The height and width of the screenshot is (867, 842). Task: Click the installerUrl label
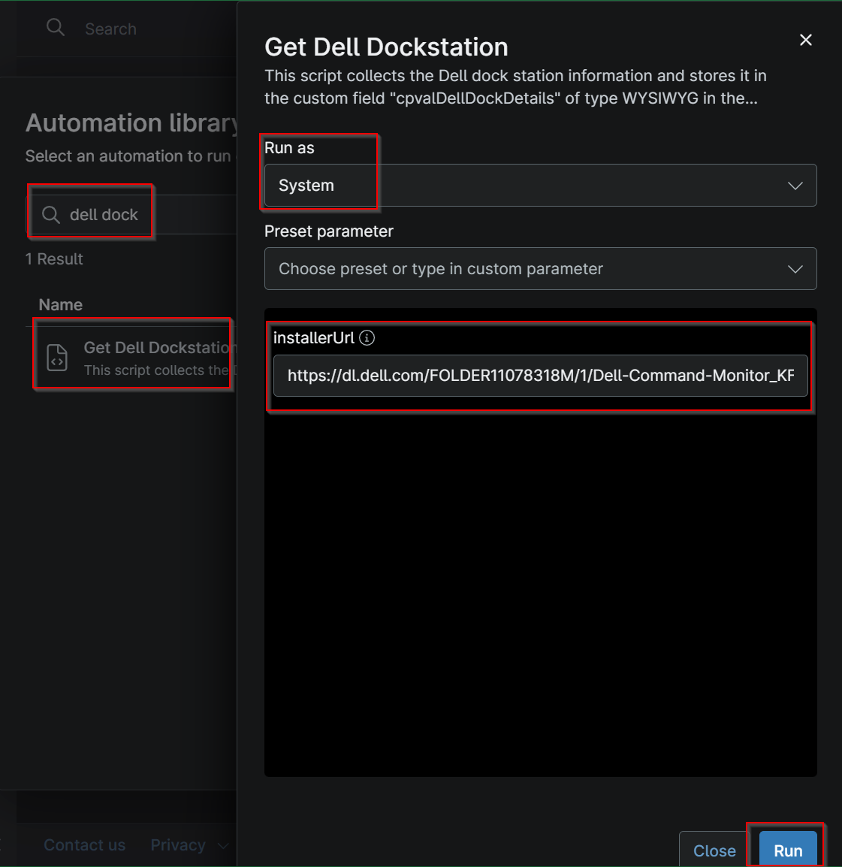click(313, 337)
